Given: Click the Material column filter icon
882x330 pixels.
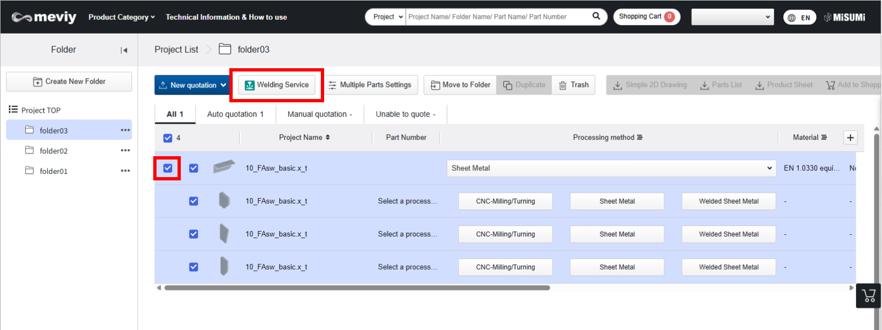Looking at the screenshot, I should click(x=824, y=137).
